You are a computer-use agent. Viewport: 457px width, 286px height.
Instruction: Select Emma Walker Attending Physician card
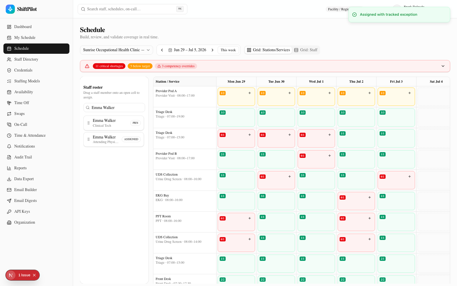pyautogui.click(x=114, y=139)
